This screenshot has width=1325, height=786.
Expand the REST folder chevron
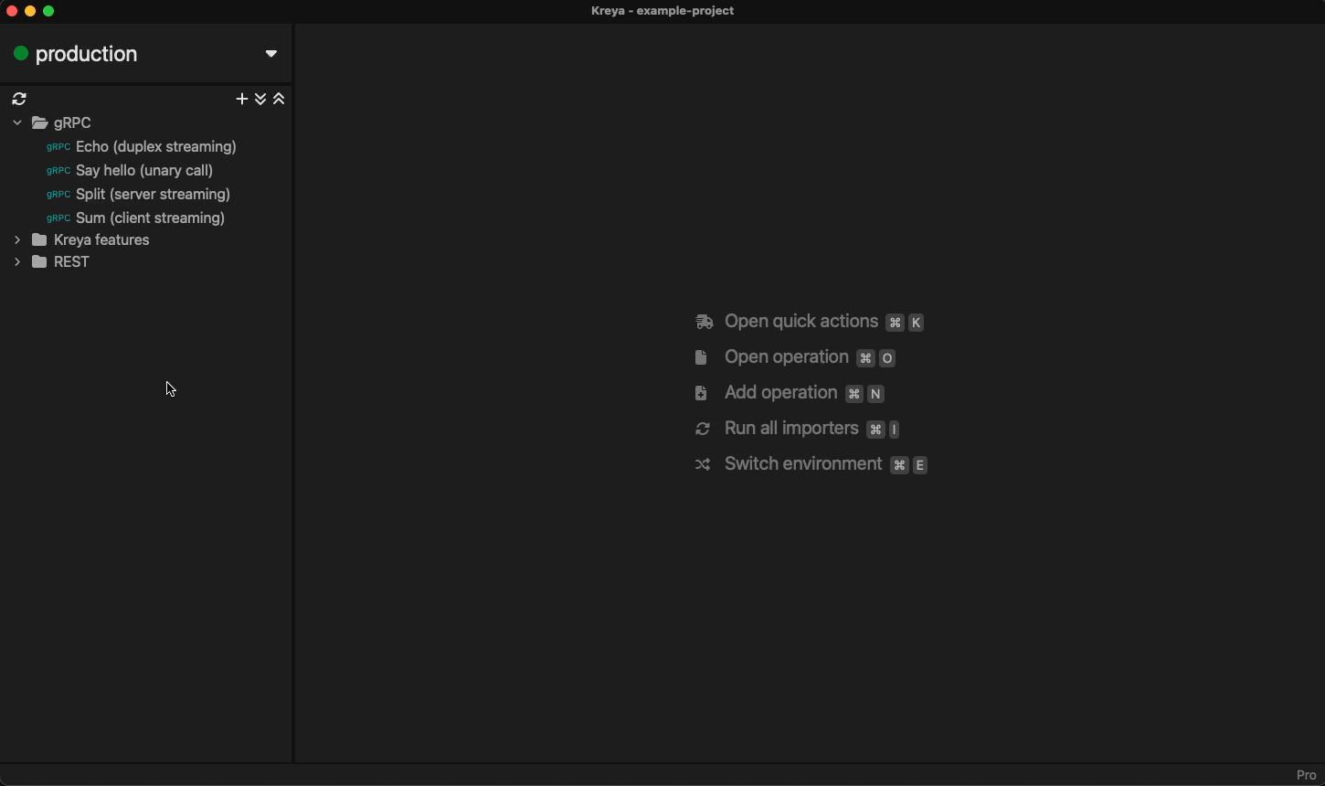click(17, 261)
